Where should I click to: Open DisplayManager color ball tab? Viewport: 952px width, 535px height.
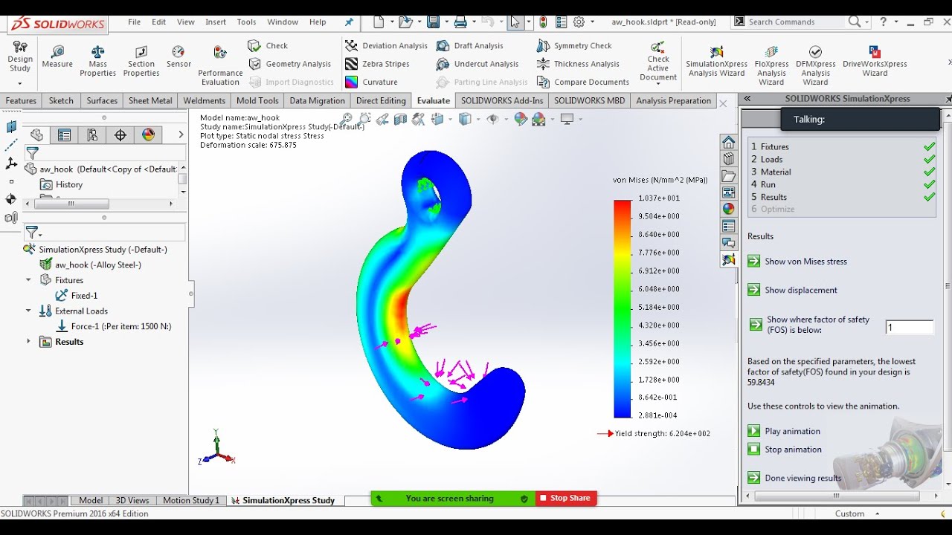(149, 134)
